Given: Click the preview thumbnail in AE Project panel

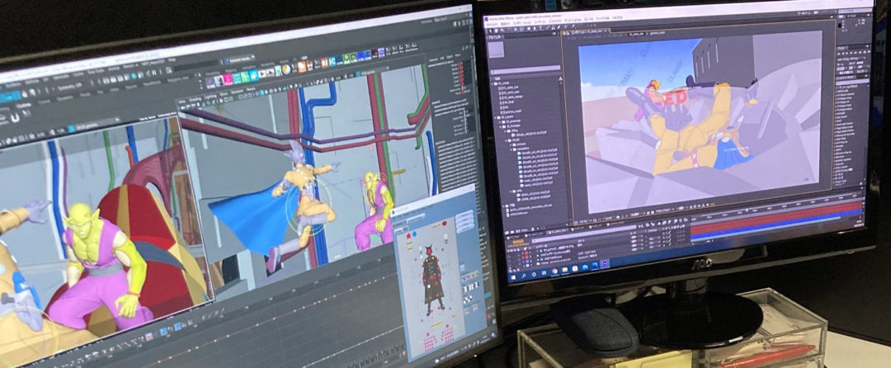Looking at the screenshot, I should [497, 50].
